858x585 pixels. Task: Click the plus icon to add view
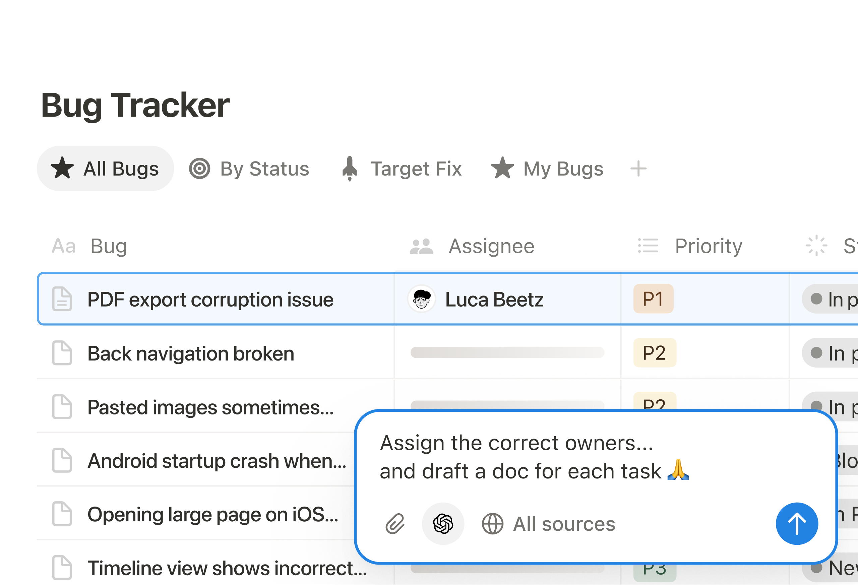[638, 169]
